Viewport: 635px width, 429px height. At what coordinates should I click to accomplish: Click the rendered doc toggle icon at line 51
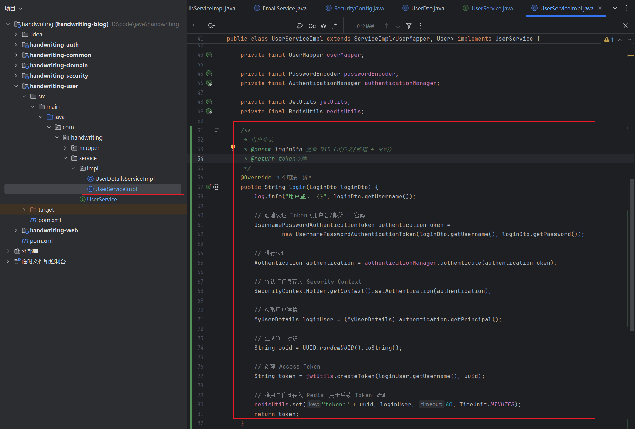[x=216, y=130]
